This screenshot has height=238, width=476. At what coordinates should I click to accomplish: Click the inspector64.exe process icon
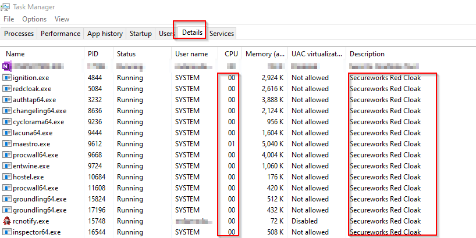6,232
